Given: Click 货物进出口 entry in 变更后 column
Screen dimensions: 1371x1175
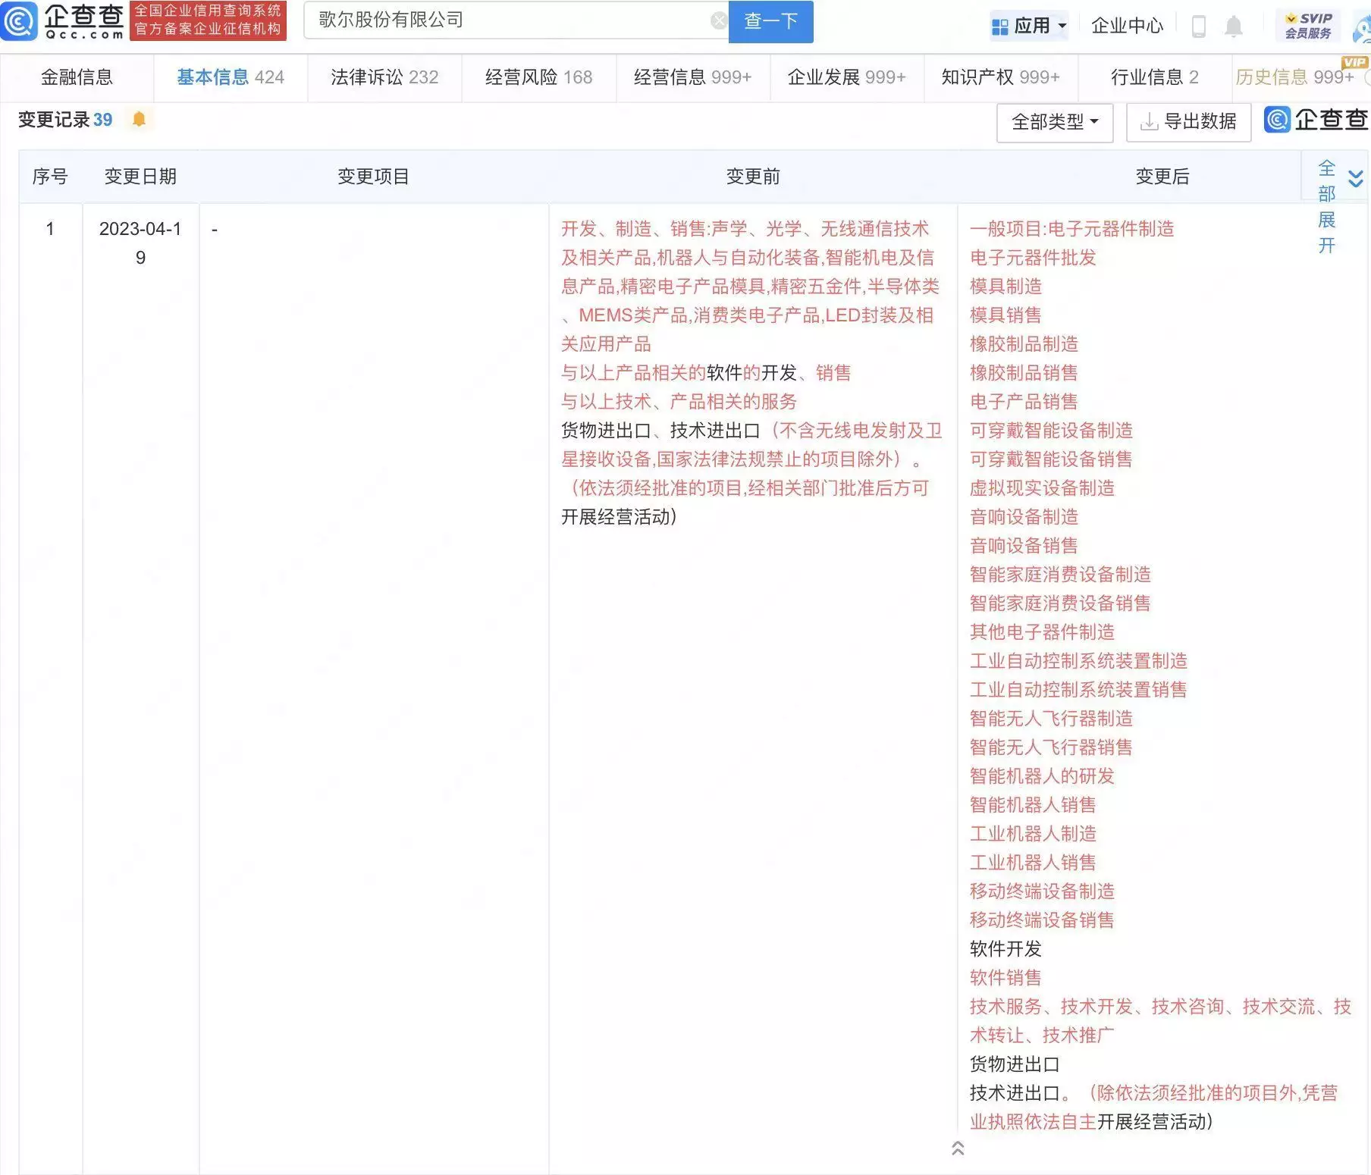Looking at the screenshot, I should (1015, 1064).
